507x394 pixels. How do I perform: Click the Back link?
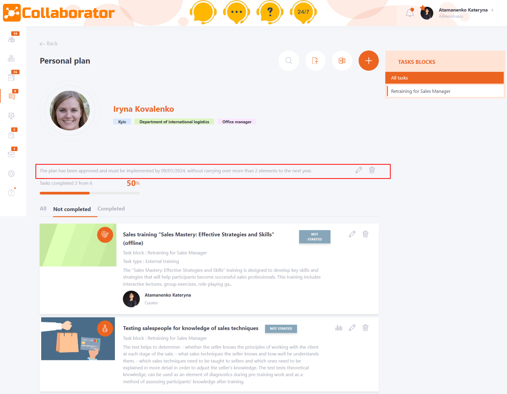(49, 43)
